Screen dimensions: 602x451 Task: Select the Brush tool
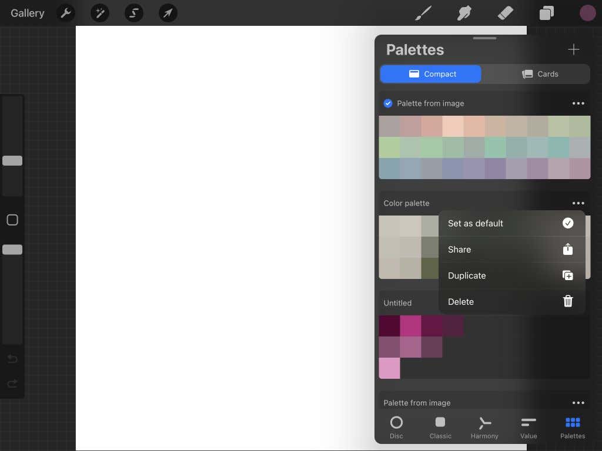423,13
